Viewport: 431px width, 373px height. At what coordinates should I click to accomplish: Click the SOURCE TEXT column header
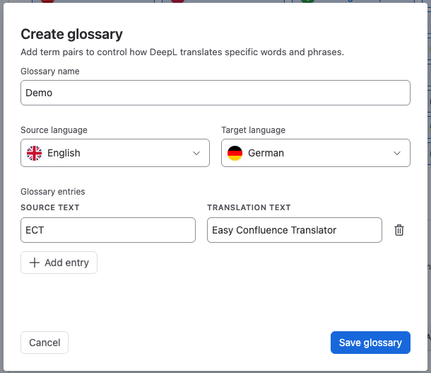coord(50,207)
